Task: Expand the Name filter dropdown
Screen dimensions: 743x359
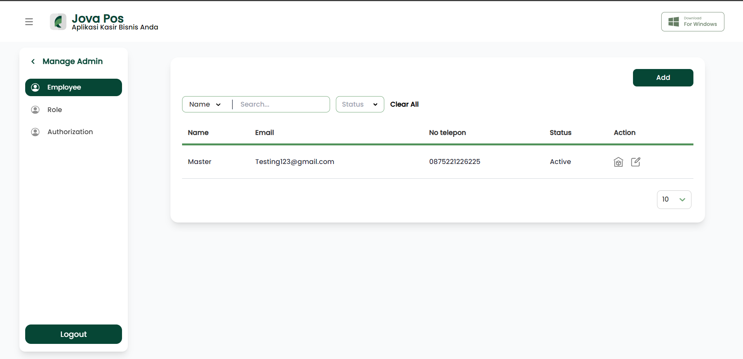Action: click(x=205, y=104)
